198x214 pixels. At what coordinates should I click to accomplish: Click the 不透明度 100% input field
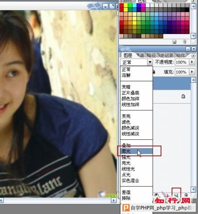point(182,62)
